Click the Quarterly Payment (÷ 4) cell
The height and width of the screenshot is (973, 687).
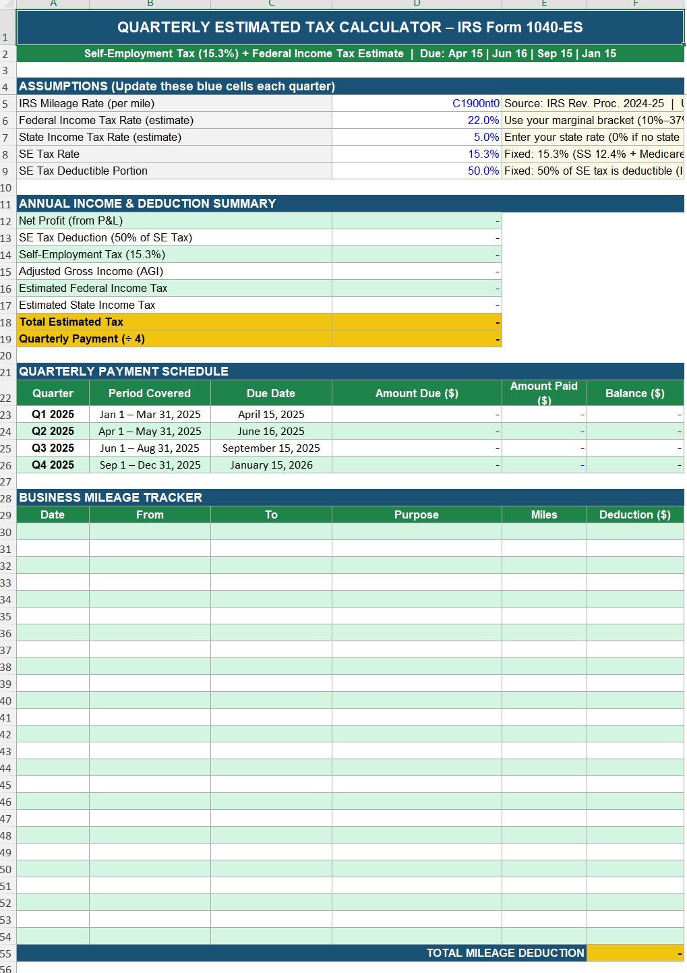pyautogui.click(x=174, y=338)
